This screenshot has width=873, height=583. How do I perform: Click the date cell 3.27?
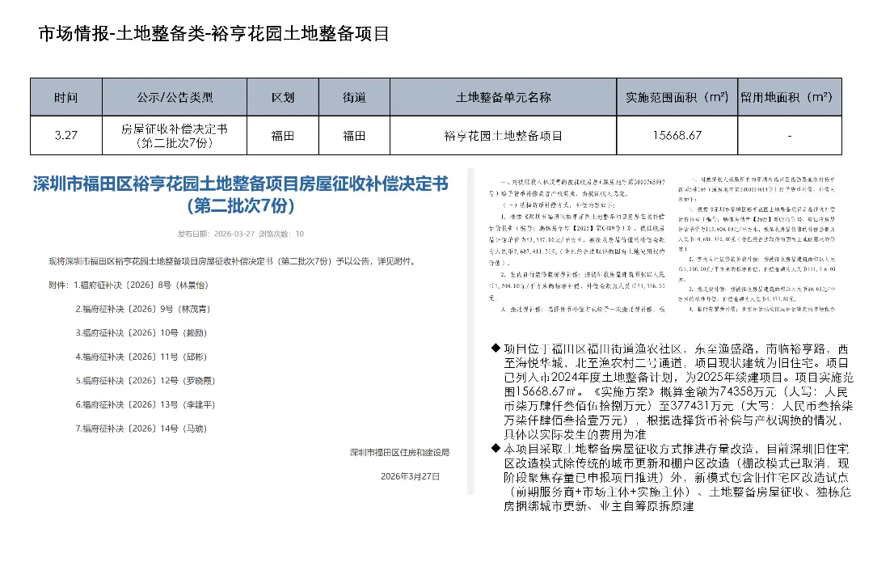[x=66, y=135]
